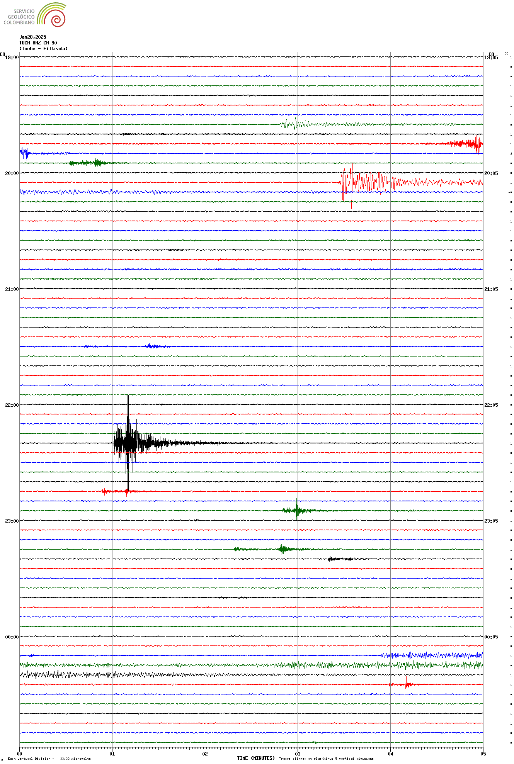
Task: Select the 20:05 time label on right
Action: [x=491, y=173]
